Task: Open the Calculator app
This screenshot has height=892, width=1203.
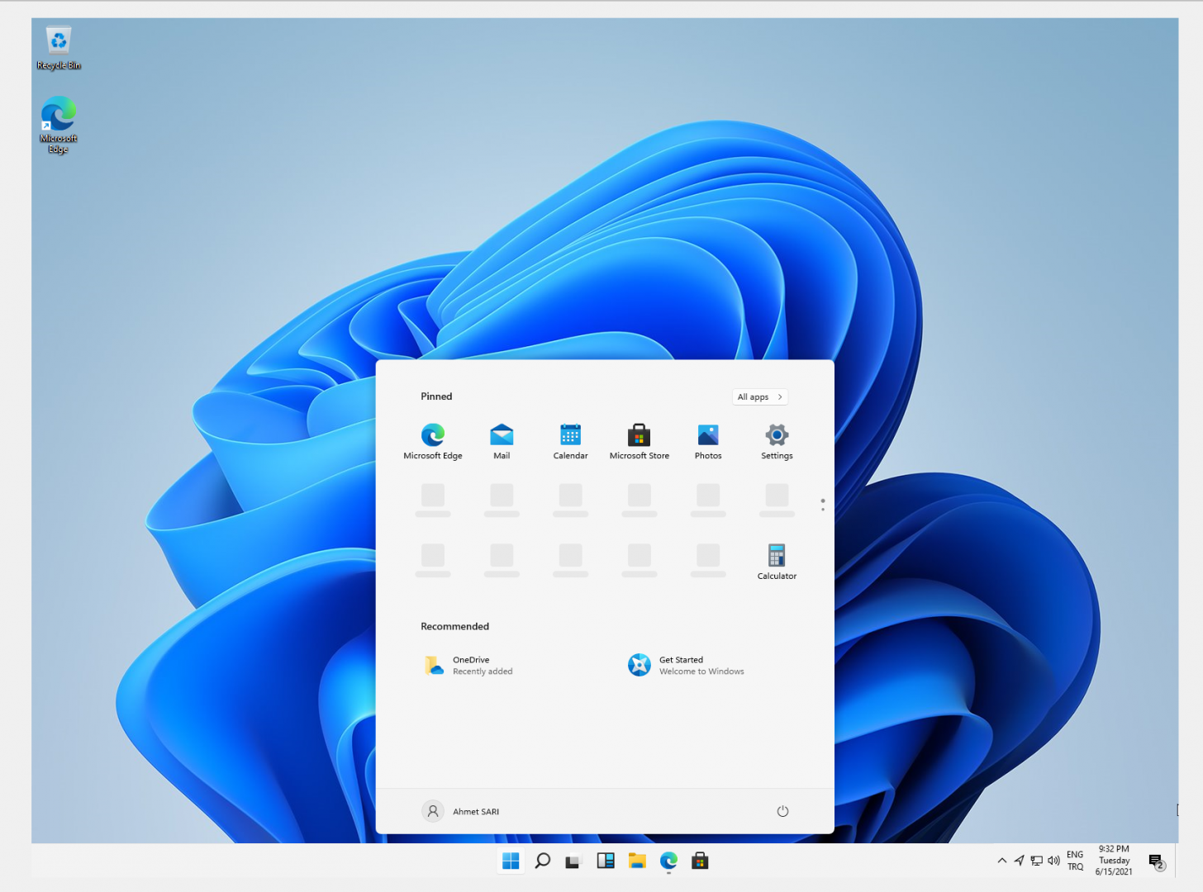Action: tap(776, 562)
